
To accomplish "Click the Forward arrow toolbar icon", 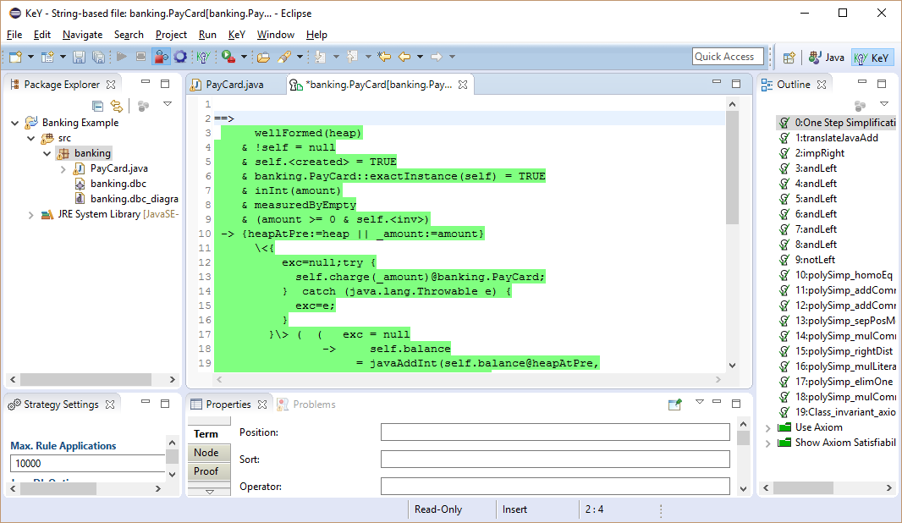I will (x=437, y=57).
